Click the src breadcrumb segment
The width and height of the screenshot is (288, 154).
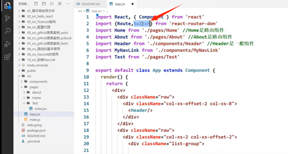pyautogui.click(x=80, y=11)
